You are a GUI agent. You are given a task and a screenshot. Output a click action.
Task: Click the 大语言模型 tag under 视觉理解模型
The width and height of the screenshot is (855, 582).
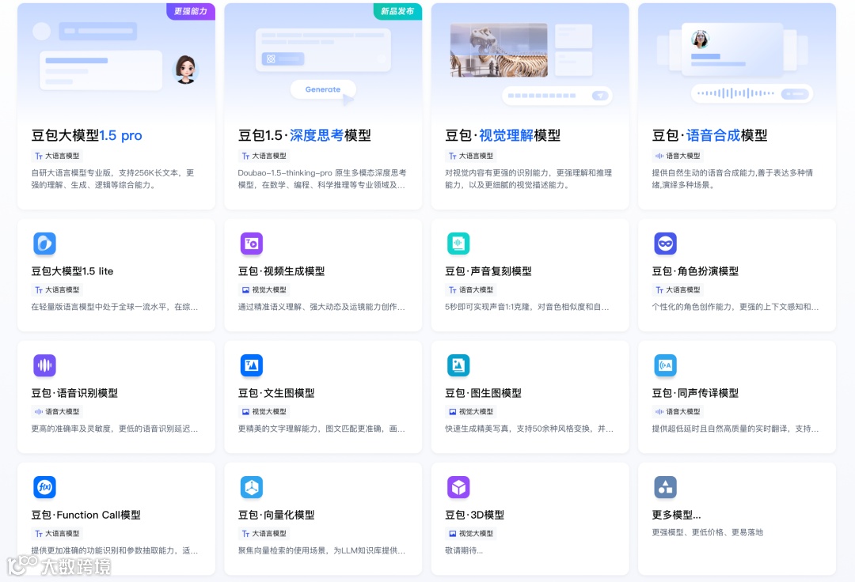click(471, 156)
